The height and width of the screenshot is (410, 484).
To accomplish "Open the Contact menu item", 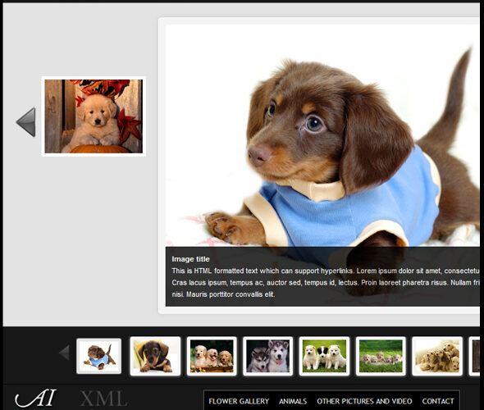I will (438, 401).
